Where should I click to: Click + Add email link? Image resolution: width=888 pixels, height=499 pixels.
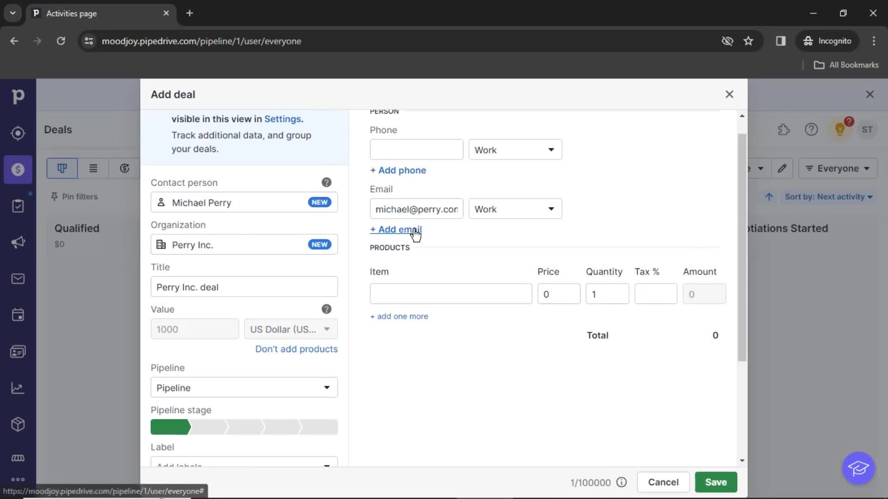tap(396, 230)
